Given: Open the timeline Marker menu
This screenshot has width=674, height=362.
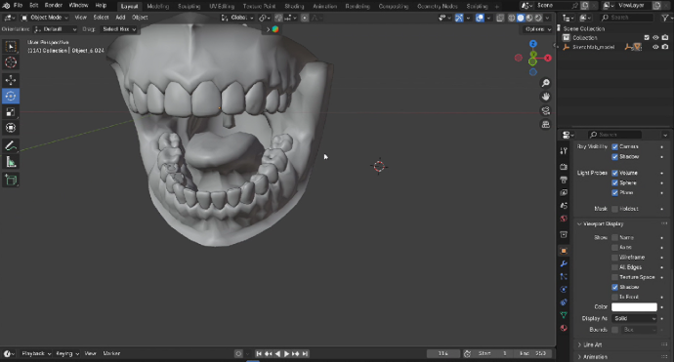Looking at the screenshot, I should click(x=111, y=353).
